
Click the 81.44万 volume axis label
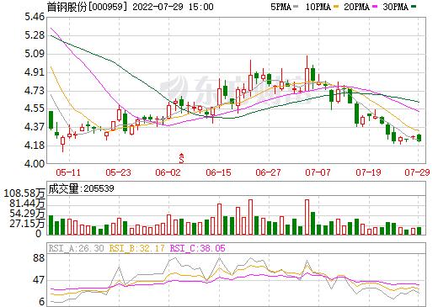coord(27,204)
